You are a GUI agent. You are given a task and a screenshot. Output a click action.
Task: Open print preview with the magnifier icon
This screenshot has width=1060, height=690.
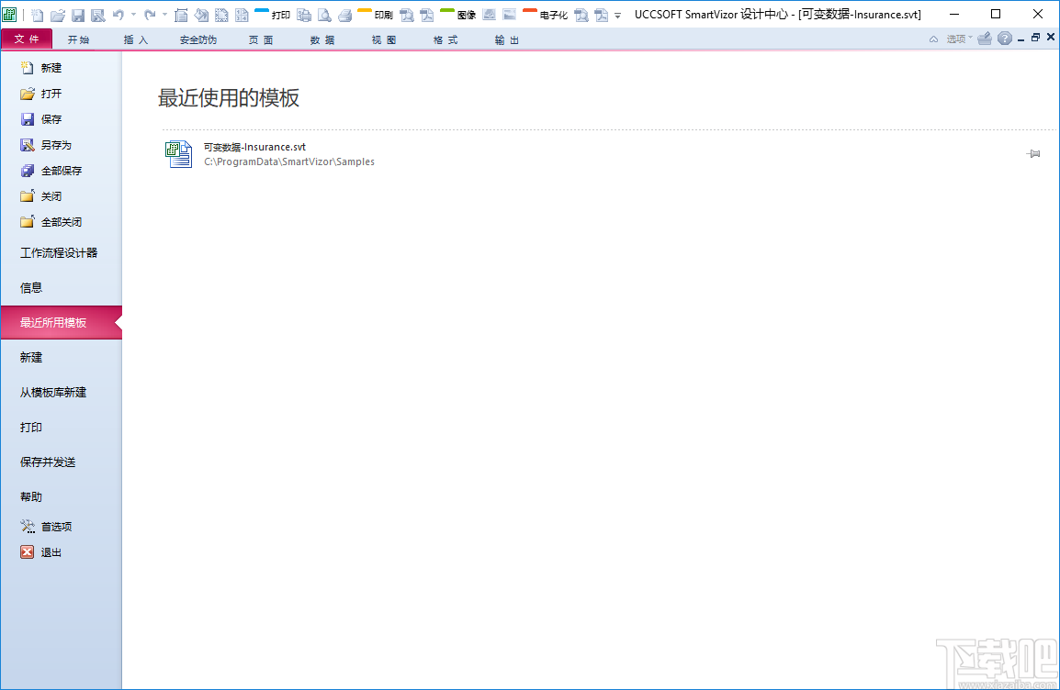pyautogui.click(x=323, y=14)
